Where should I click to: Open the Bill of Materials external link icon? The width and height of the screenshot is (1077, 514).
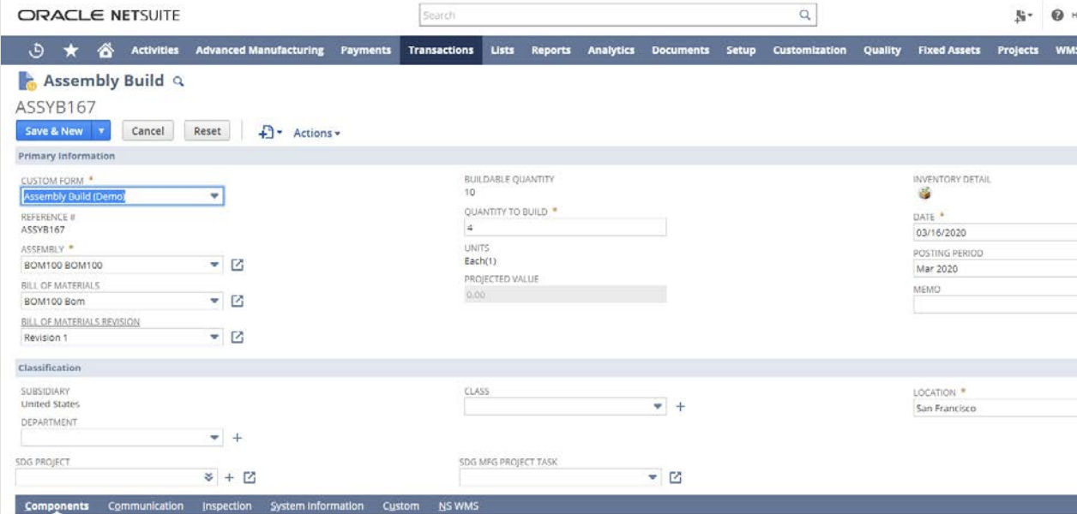pyautogui.click(x=238, y=301)
